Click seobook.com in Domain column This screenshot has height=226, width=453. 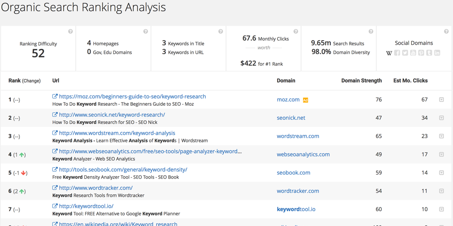pos(294,173)
